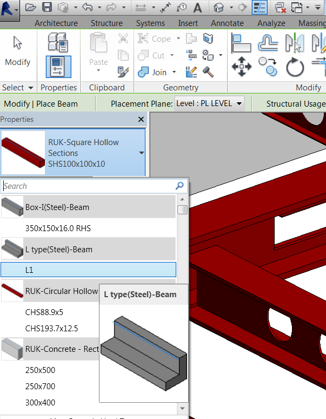Open the Architecture ribbon tab
Image resolution: width=326 pixels, height=419 pixels.
pos(56,23)
